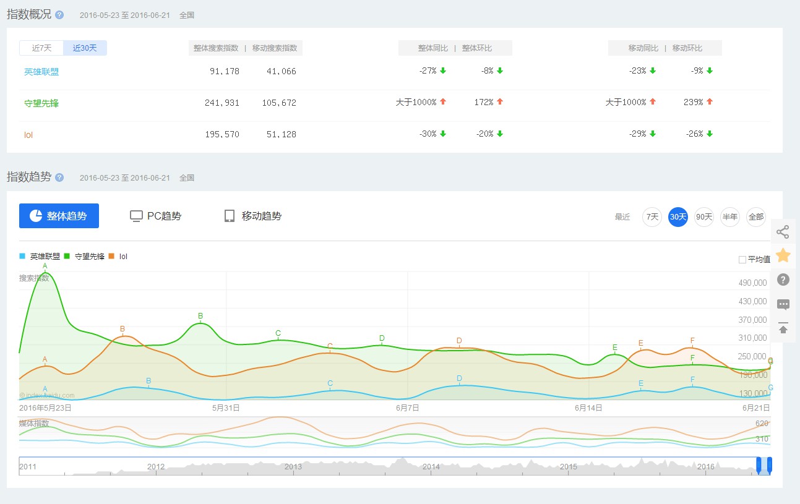Image resolution: width=800 pixels, height=504 pixels.
Task: Click blue marker D on 英雄联盟 line
Action: tap(459, 378)
